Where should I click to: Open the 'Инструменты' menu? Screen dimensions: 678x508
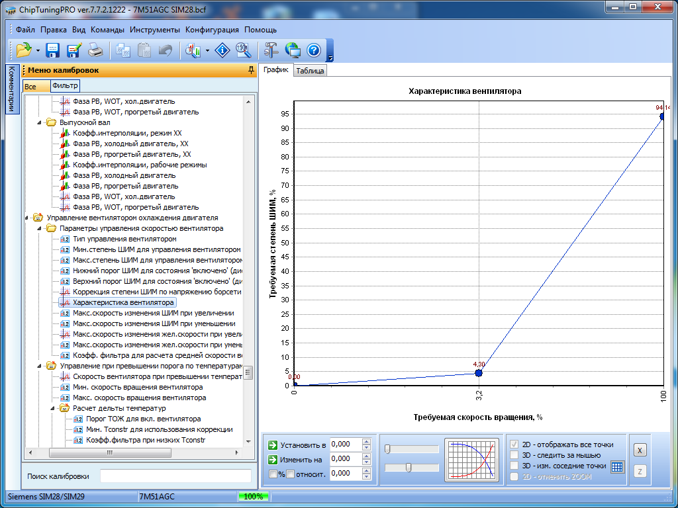pos(154,30)
